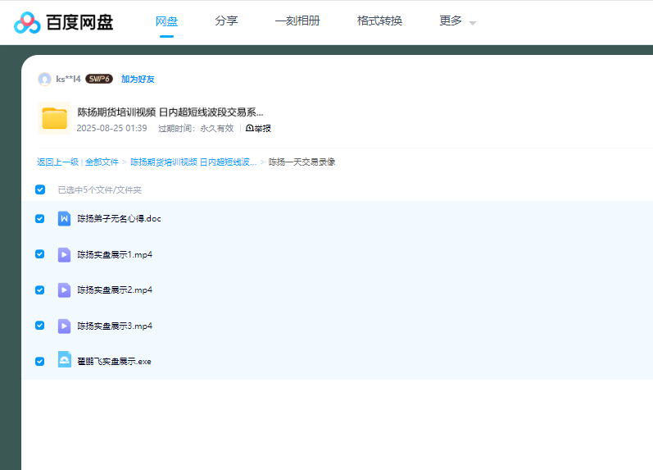This screenshot has height=470, width=653.
Task: Click the video icon of 陈扬实盘展示1.mp4
Action: coord(64,254)
